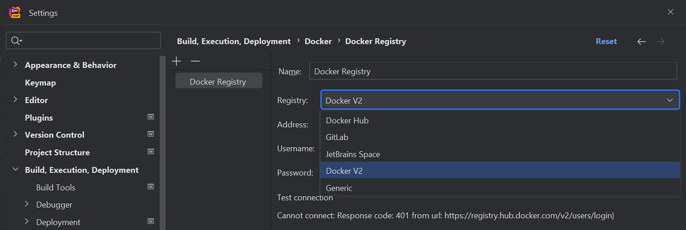Screen dimensions: 686x230
Task: Click the search magnifier icon
Action: point(16,41)
